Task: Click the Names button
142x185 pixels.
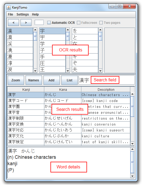Action: pyautogui.click(x=34, y=80)
